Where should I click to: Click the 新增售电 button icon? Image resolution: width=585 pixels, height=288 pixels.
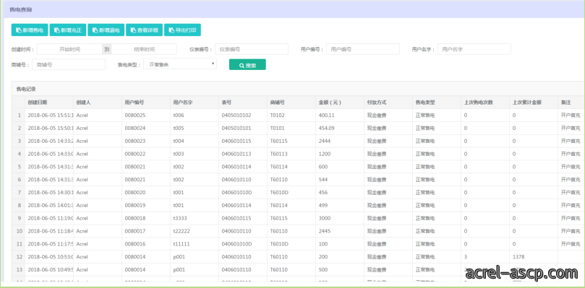coord(19,30)
